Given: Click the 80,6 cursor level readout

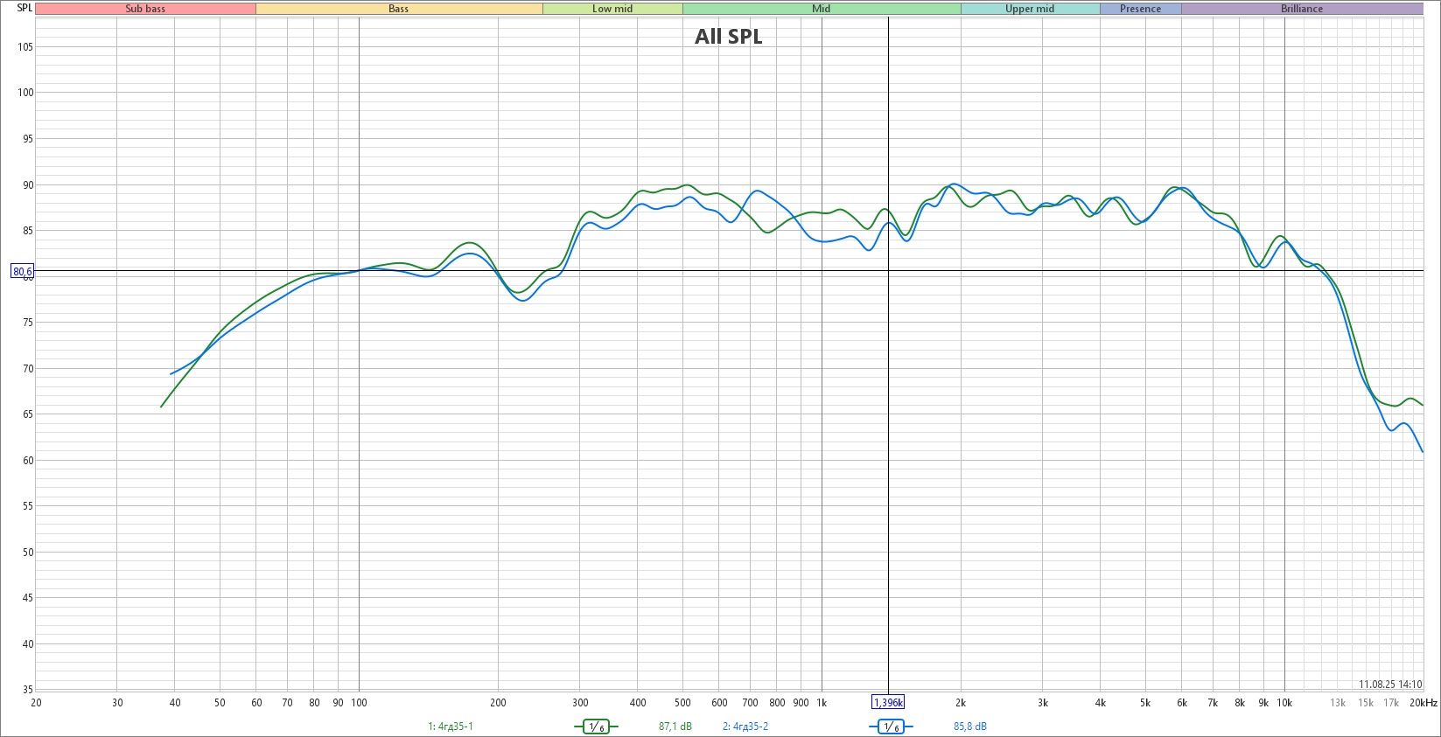Looking at the screenshot, I should point(23,271).
